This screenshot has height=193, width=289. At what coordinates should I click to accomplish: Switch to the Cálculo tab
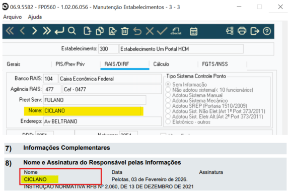[x=161, y=64]
